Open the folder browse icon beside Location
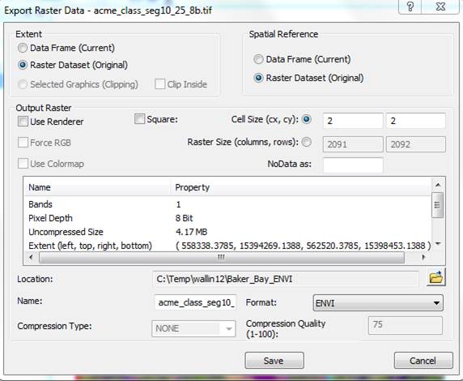 point(436,277)
